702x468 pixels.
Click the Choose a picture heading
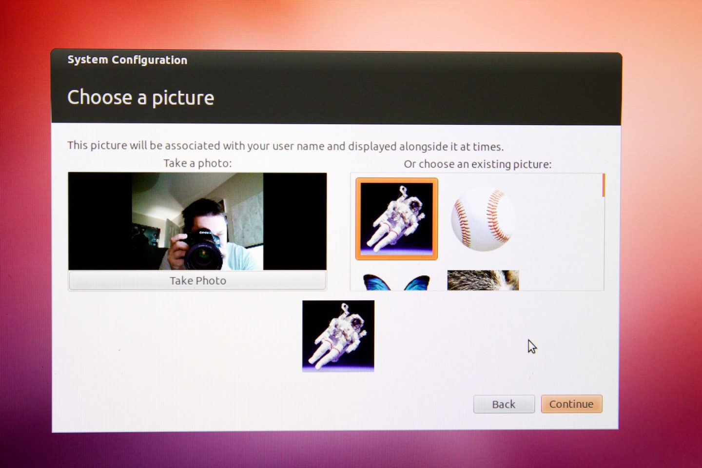[x=140, y=97]
